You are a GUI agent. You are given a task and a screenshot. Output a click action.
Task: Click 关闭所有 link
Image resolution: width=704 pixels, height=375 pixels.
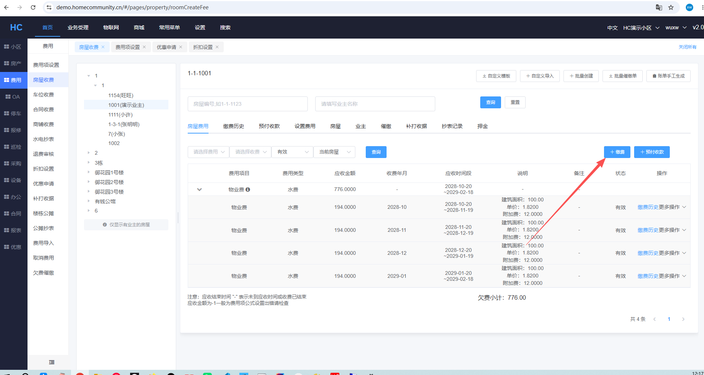(x=687, y=47)
